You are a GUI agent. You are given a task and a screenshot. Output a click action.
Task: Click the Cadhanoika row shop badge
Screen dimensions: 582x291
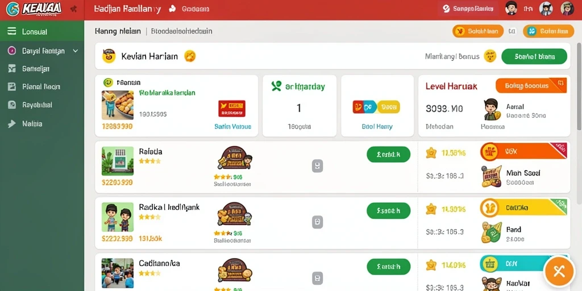click(235, 270)
